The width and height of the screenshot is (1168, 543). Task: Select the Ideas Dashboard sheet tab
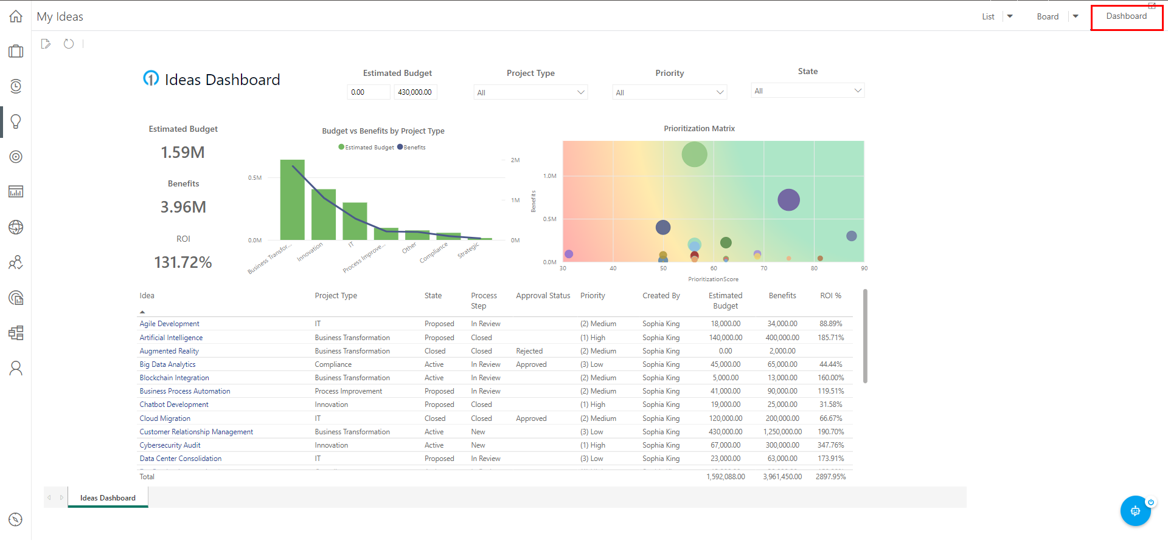[108, 498]
